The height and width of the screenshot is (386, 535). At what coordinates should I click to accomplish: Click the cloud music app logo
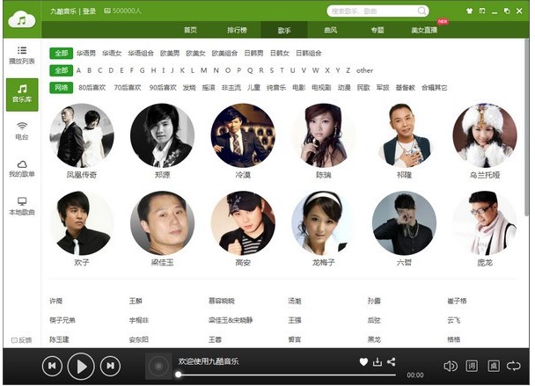coord(21,19)
